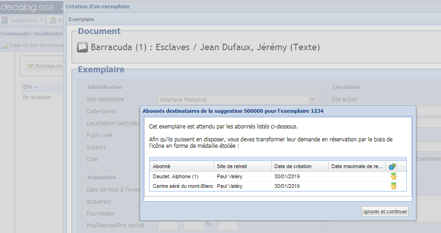441x233 pixels.
Task: Open the Exemplaire tab
Action: [81, 19]
